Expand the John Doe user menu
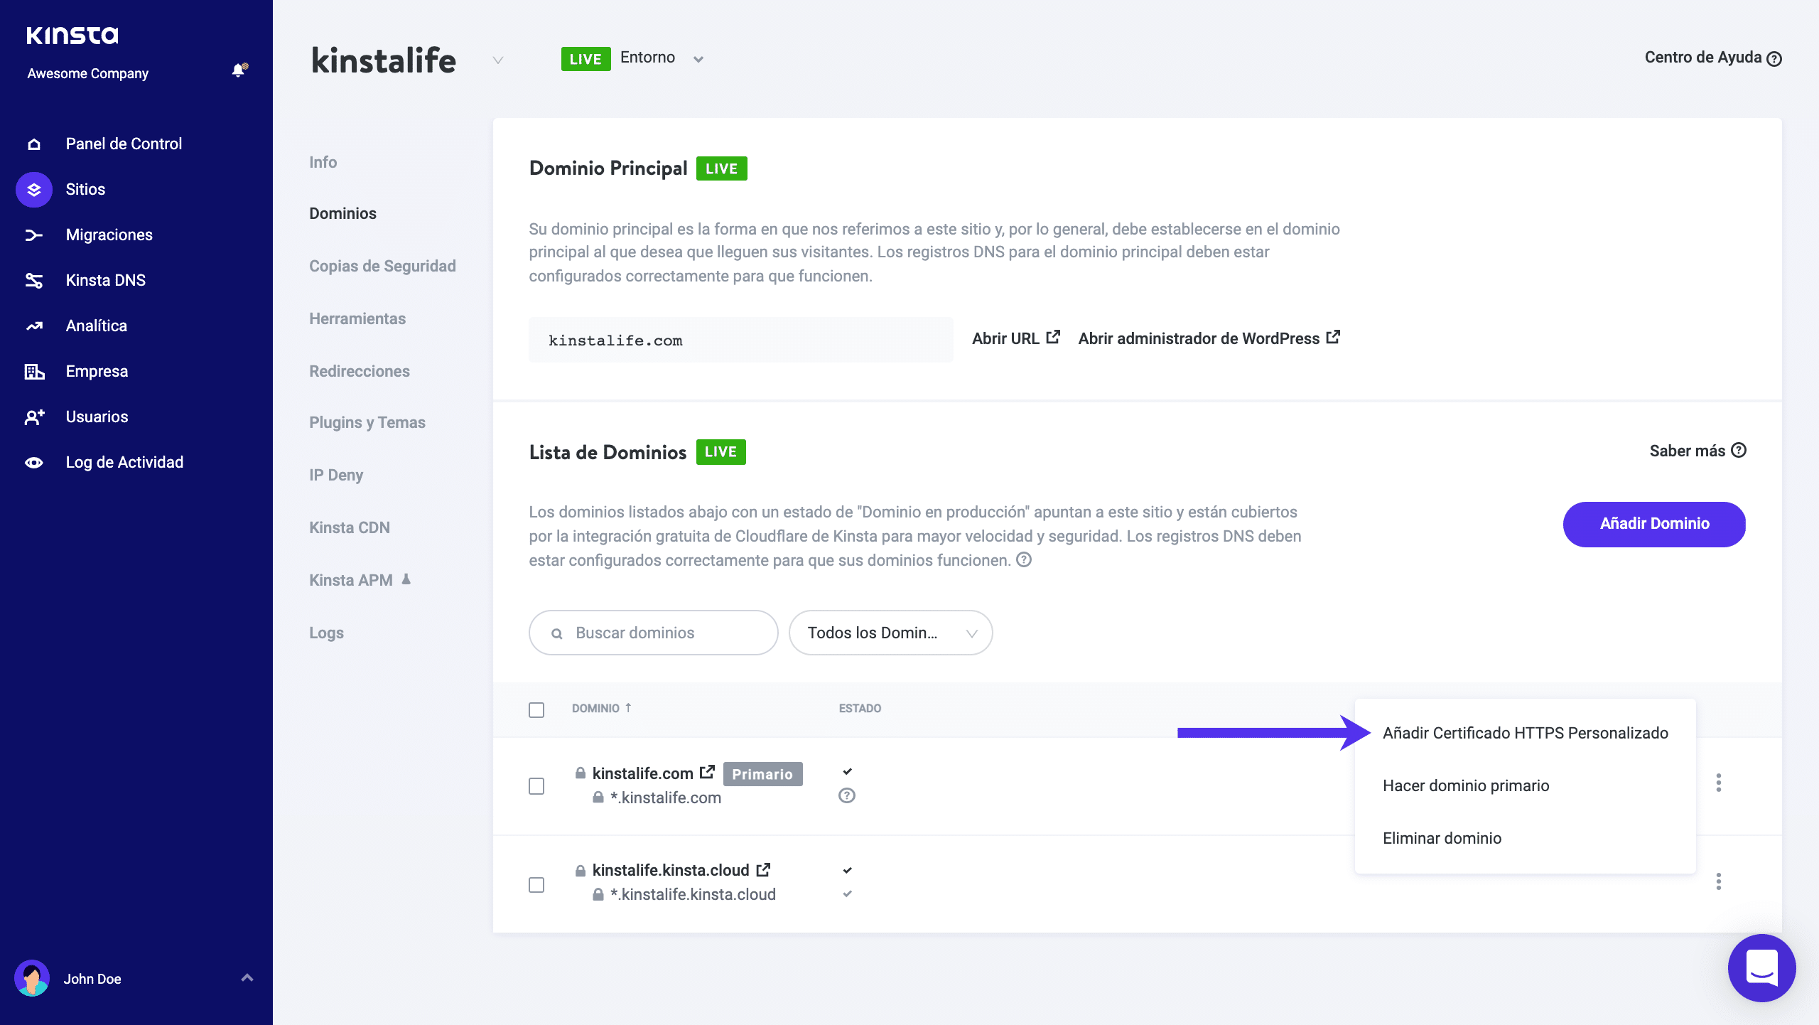This screenshot has width=1819, height=1025. [x=247, y=978]
